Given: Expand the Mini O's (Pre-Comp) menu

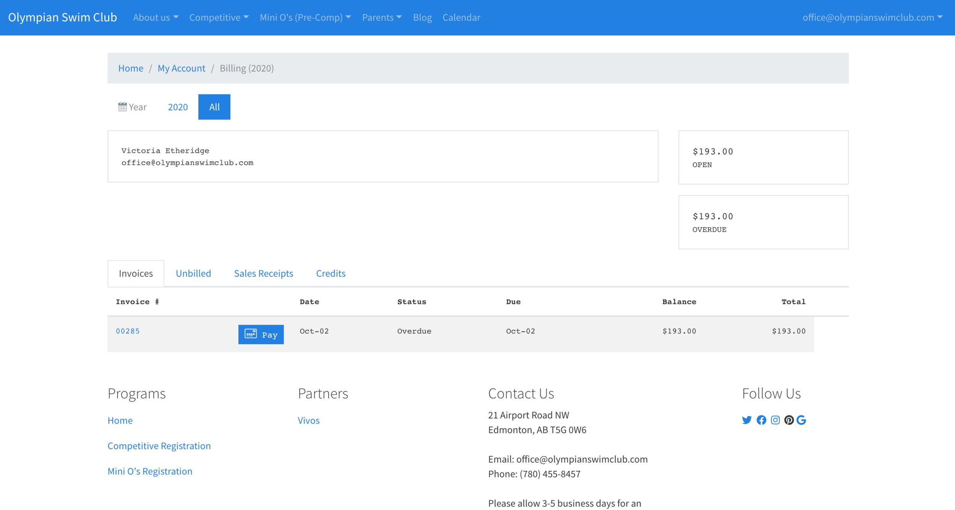Looking at the screenshot, I should (x=305, y=18).
